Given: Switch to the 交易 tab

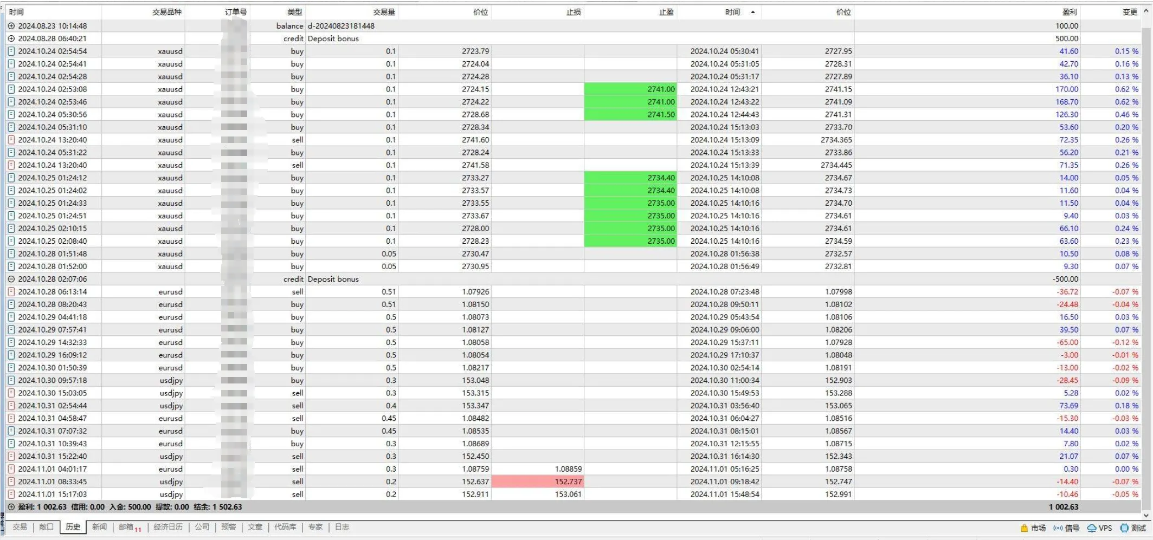Looking at the screenshot, I should (20, 527).
